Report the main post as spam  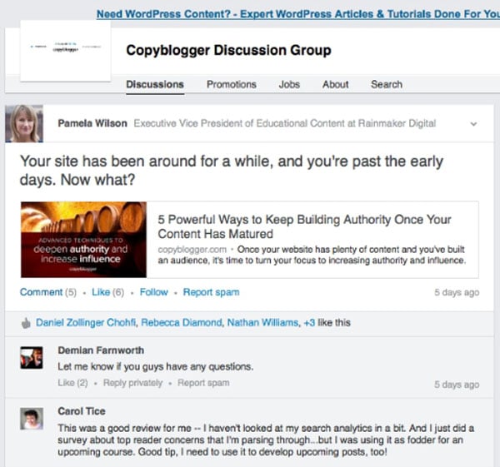(x=211, y=292)
